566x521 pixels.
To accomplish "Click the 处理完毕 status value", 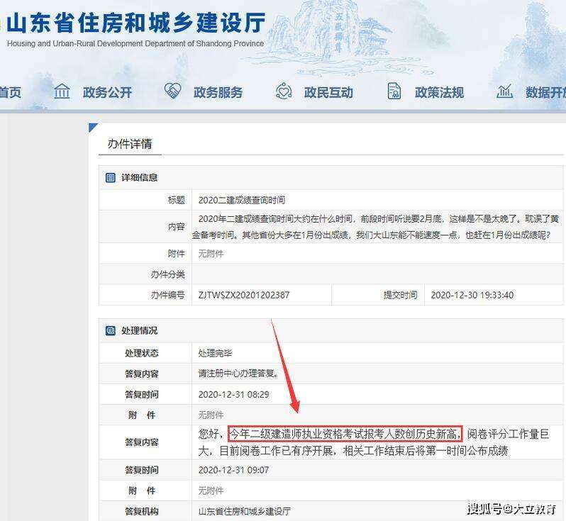I will (216, 353).
